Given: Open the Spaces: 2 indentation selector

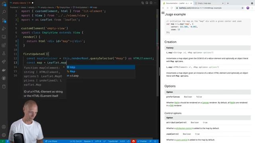Looking at the screenshot, I should pyautogui.click(x=88, y=141).
